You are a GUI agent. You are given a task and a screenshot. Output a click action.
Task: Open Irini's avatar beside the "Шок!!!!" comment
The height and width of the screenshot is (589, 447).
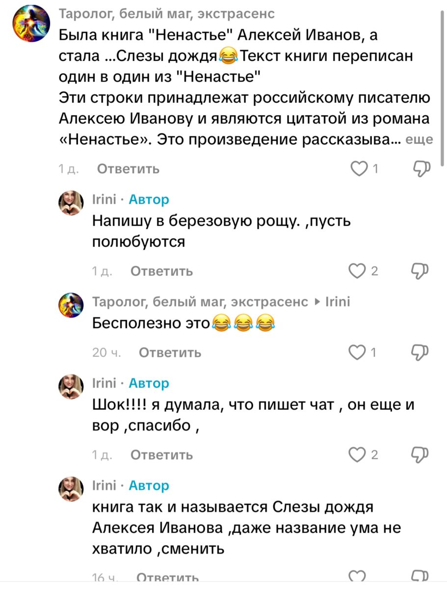71,387
